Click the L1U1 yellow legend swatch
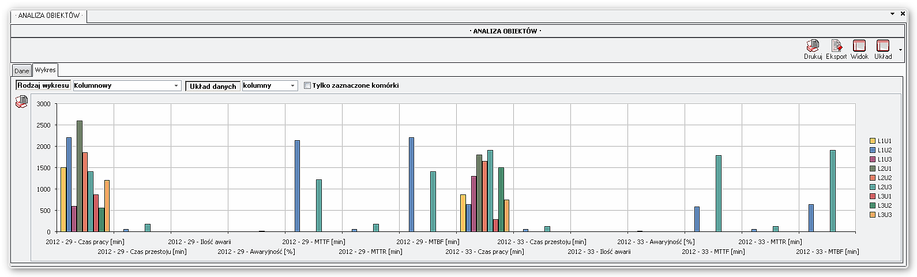917x277 pixels. pyautogui.click(x=873, y=141)
